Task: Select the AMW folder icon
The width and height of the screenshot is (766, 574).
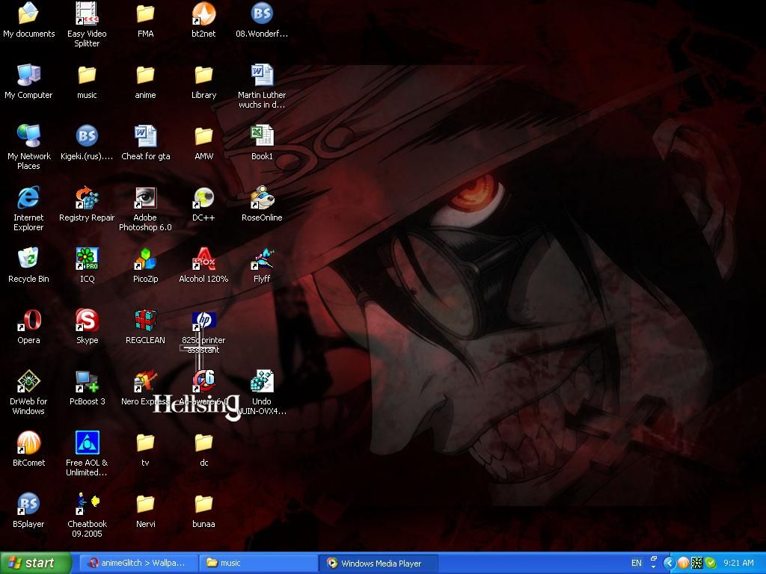Action: point(203,136)
